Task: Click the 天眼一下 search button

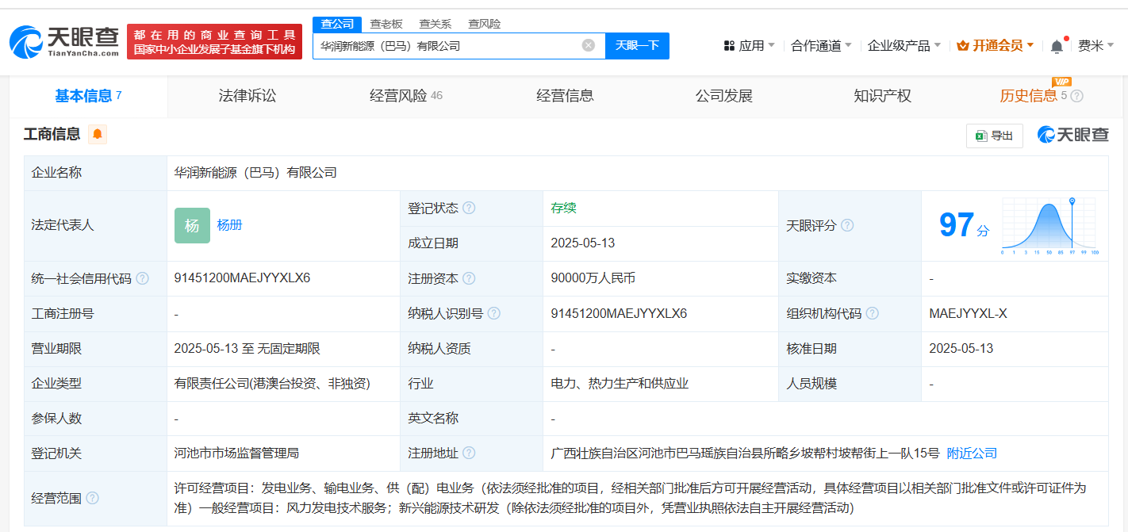Action: point(638,45)
